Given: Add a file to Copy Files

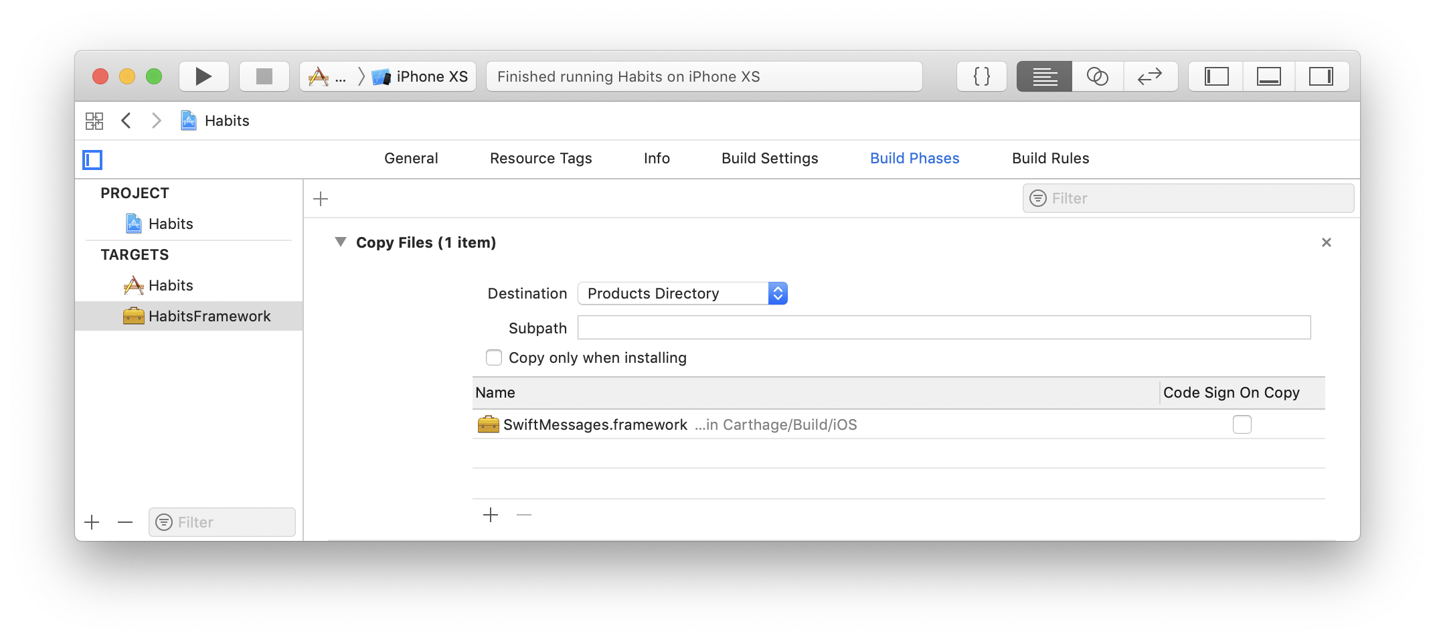Looking at the screenshot, I should click(x=491, y=515).
